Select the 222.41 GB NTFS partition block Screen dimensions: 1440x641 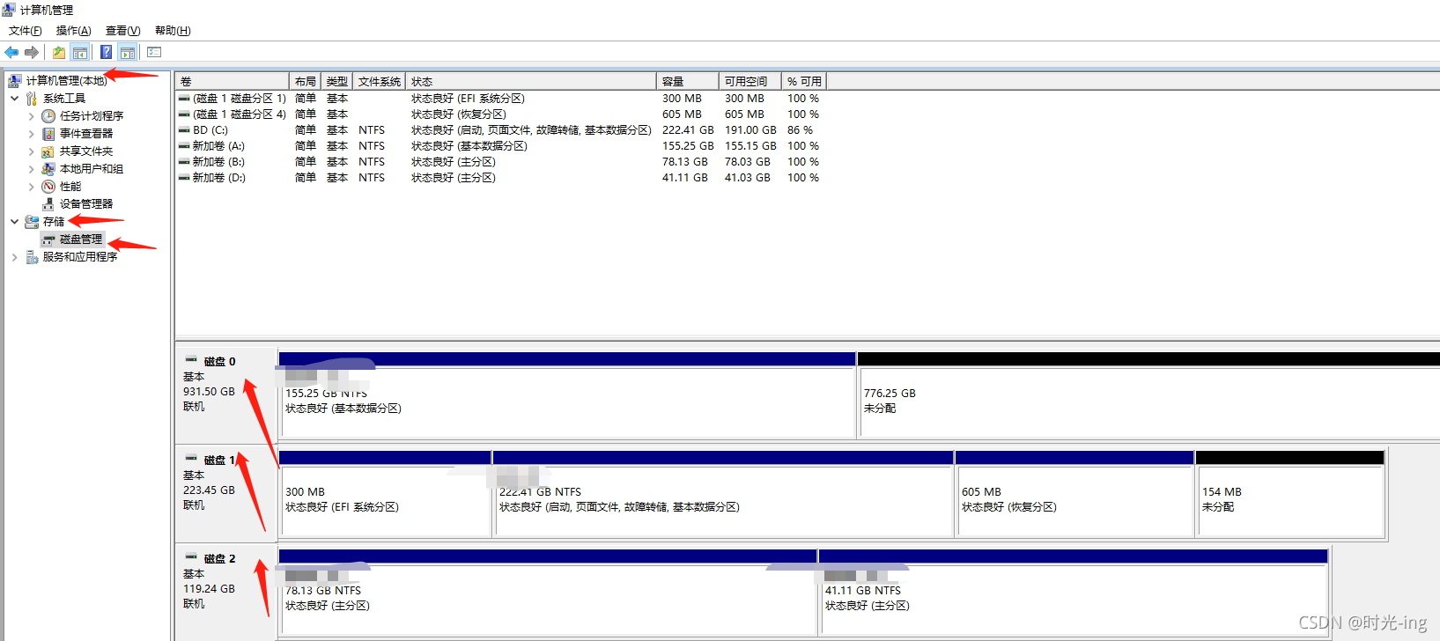(723, 494)
